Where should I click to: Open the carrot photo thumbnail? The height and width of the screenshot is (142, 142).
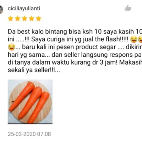click(x=30, y=102)
